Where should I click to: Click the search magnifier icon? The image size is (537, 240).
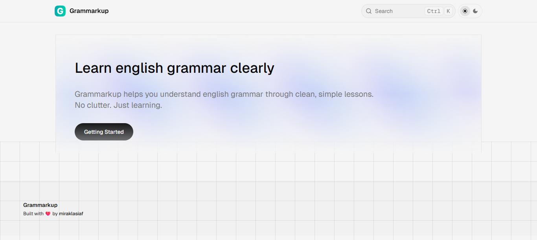tap(369, 11)
